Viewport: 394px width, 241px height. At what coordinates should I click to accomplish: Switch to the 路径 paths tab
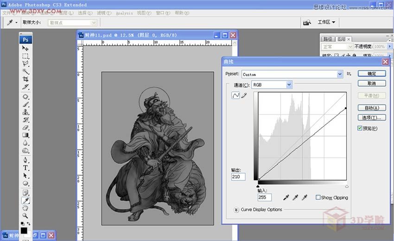(328, 39)
